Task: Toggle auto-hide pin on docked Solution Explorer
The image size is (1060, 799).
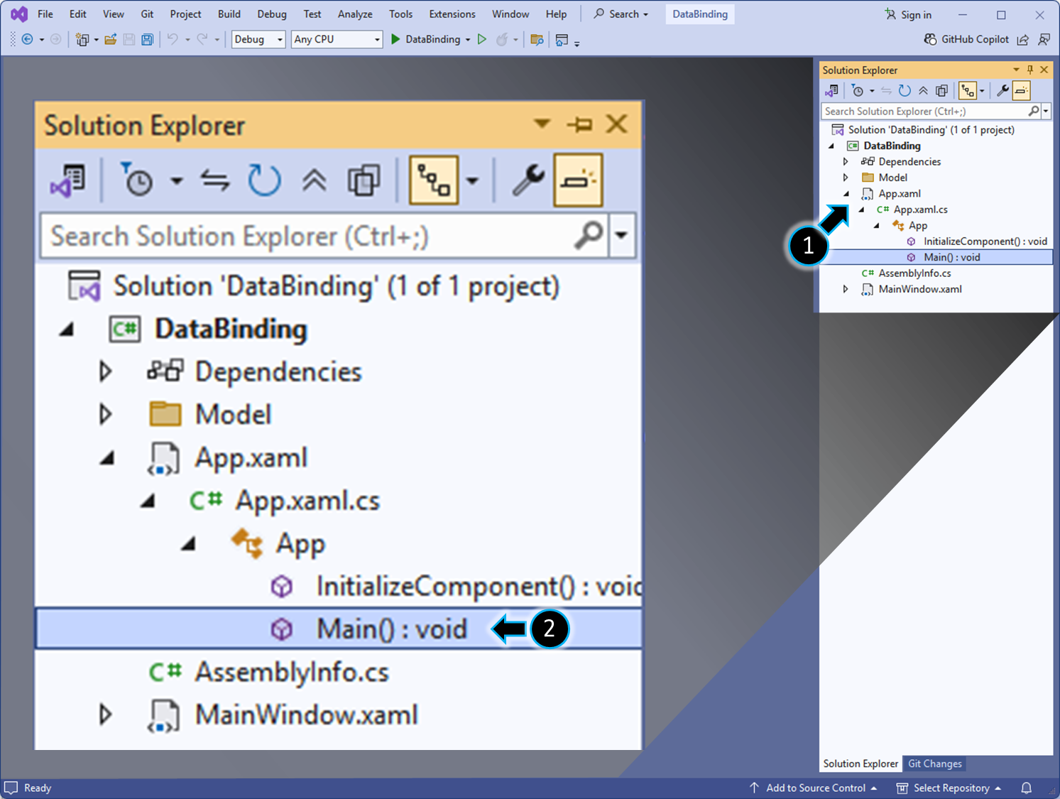Action: click(1030, 70)
